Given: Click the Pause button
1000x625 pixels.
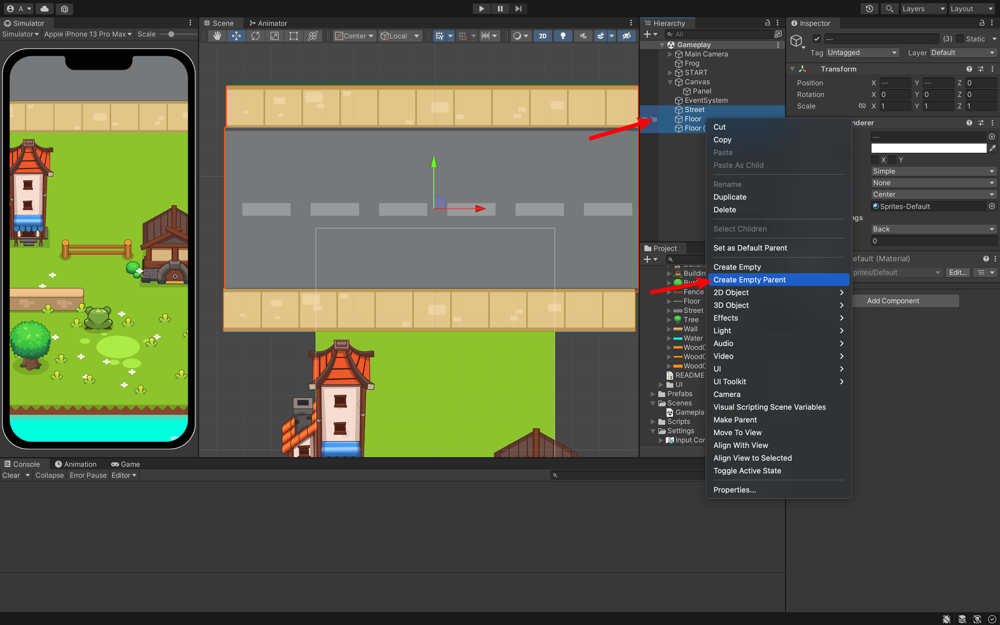Looking at the screenshot, I should click(x=500, y=9).
